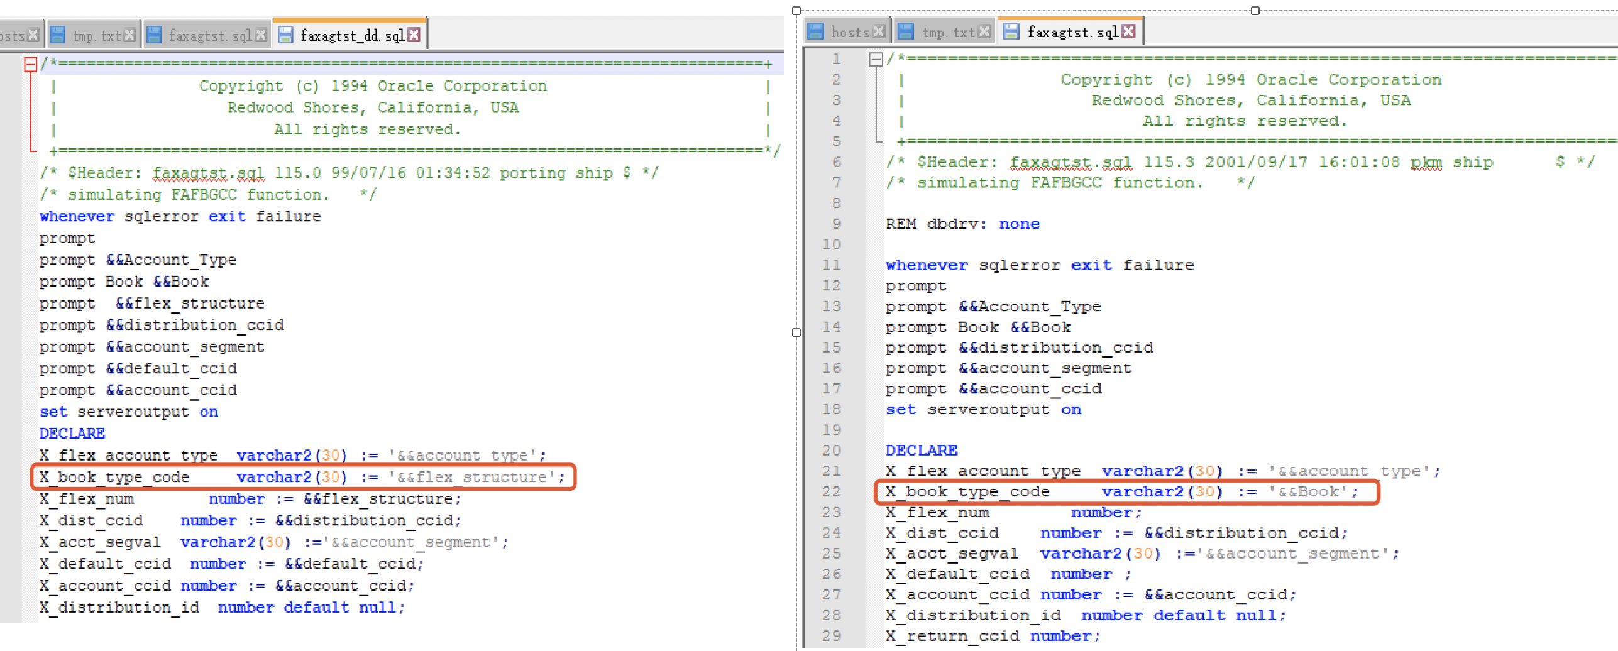Image resolution: width=1618 pixels, height=651 pixels.
Task: Close the faxagtst.sql tab in left window
Action: tap(261, 35)
